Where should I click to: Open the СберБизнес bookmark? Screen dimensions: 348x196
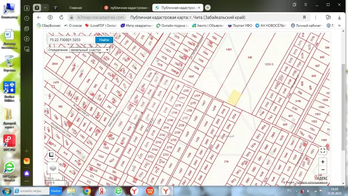49,26
